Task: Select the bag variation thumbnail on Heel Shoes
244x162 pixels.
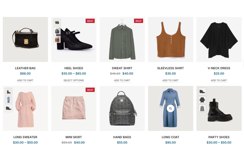Action: 57,23
